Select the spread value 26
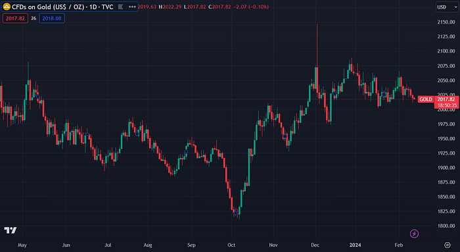 click(x=34, y=18)
